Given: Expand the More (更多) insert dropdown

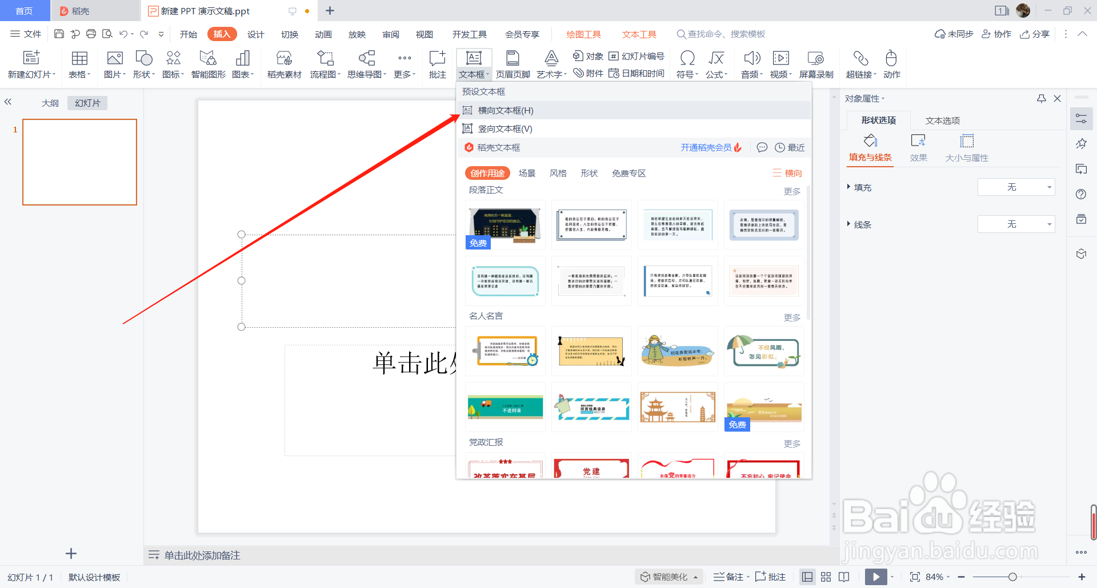Looking at the screenshot, I should coord(405,64).
